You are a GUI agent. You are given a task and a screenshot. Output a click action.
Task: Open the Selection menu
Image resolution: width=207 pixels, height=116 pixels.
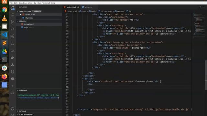[x=23, y=3]
